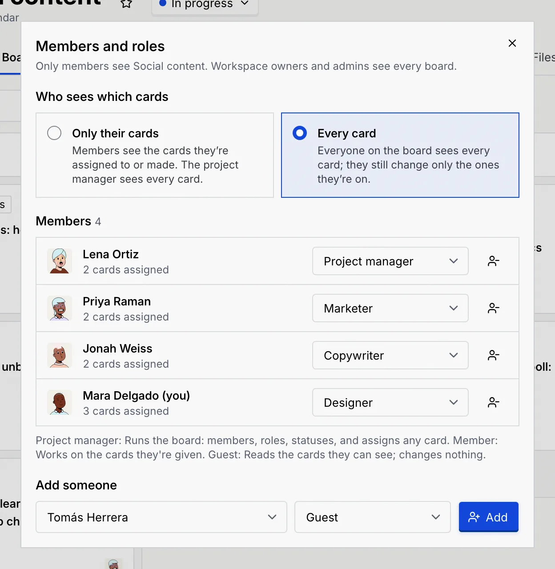Click the Add someone heading
Screen dimensions: 555x569
76,485
